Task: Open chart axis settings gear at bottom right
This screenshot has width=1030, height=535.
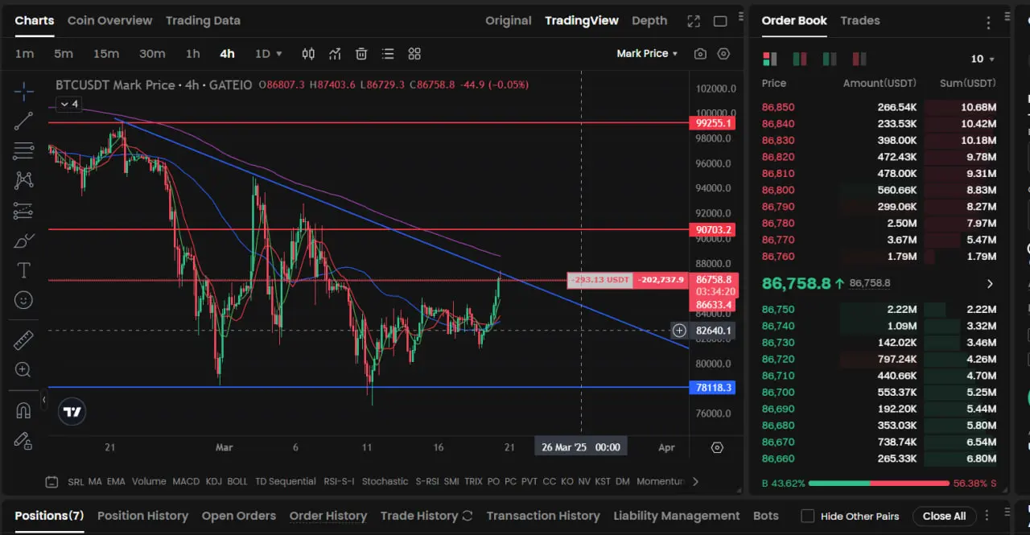Action: [718, 447]
